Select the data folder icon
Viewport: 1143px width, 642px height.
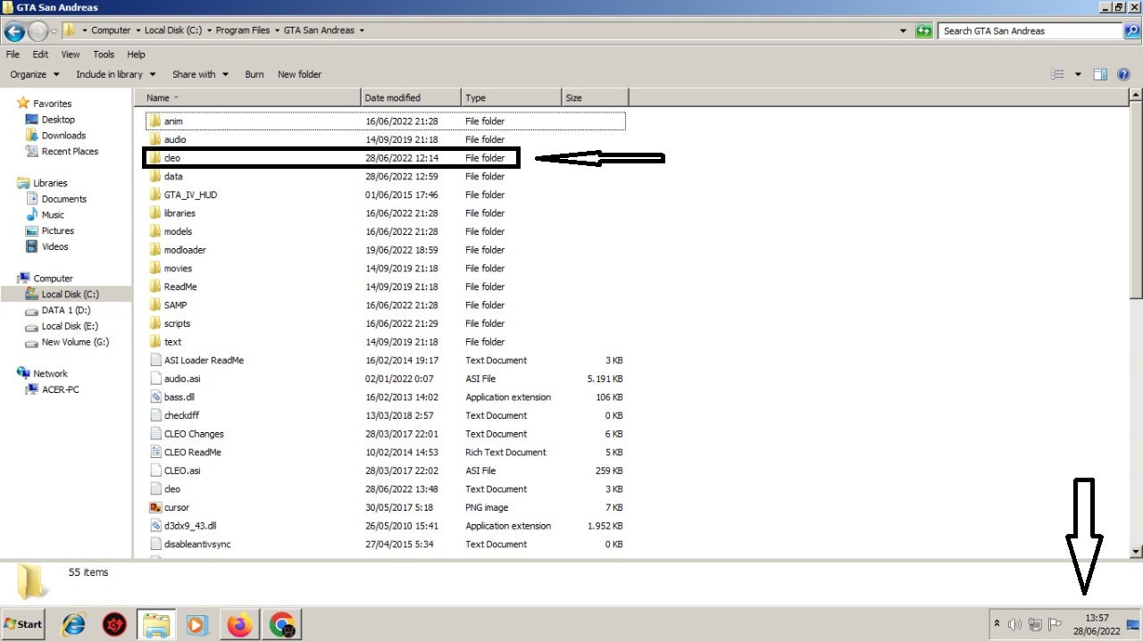pos(154,176)
